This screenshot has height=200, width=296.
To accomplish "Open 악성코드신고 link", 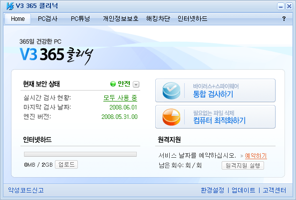I will (x=26, y=190).
